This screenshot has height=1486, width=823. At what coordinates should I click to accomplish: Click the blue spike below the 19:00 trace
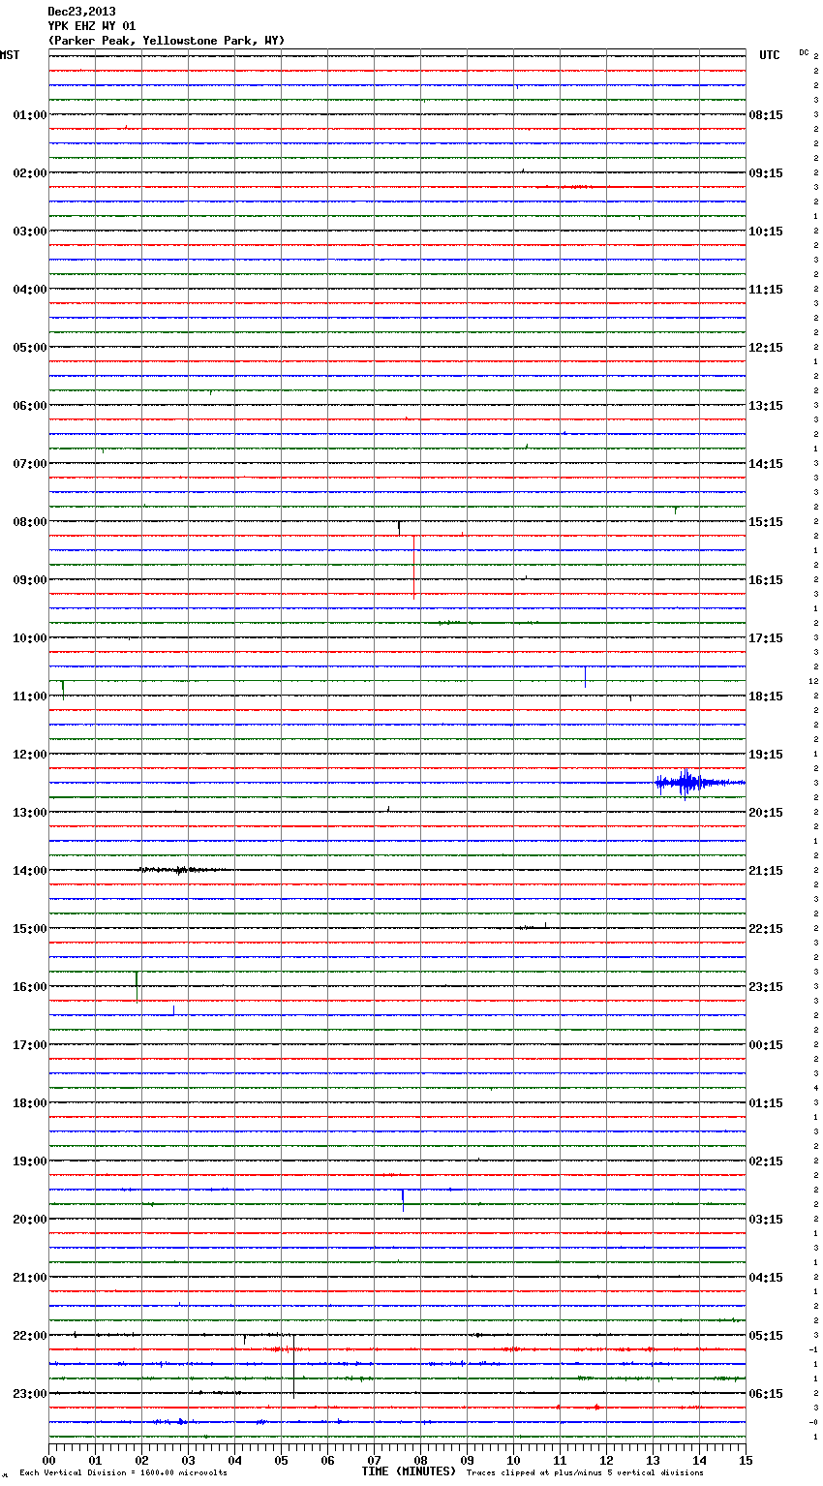pyautogui.click(x=403, y=1199)
